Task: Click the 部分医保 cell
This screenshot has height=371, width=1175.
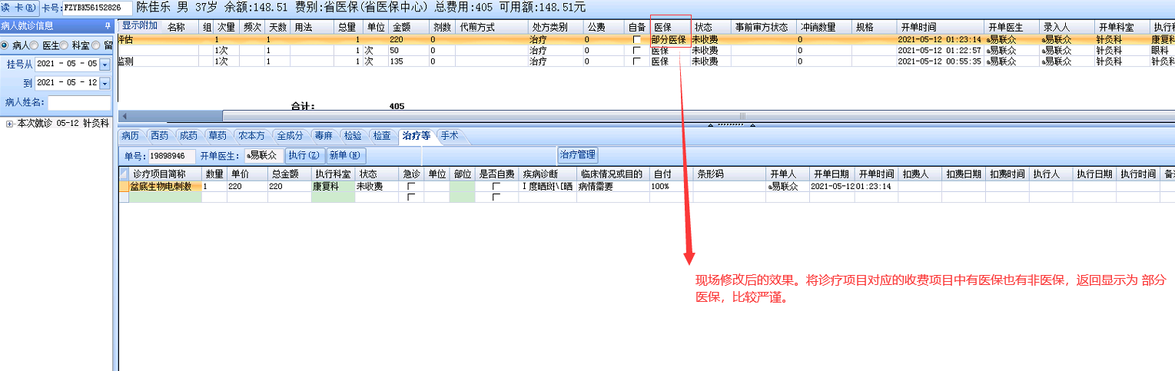Action: (669, 39)
